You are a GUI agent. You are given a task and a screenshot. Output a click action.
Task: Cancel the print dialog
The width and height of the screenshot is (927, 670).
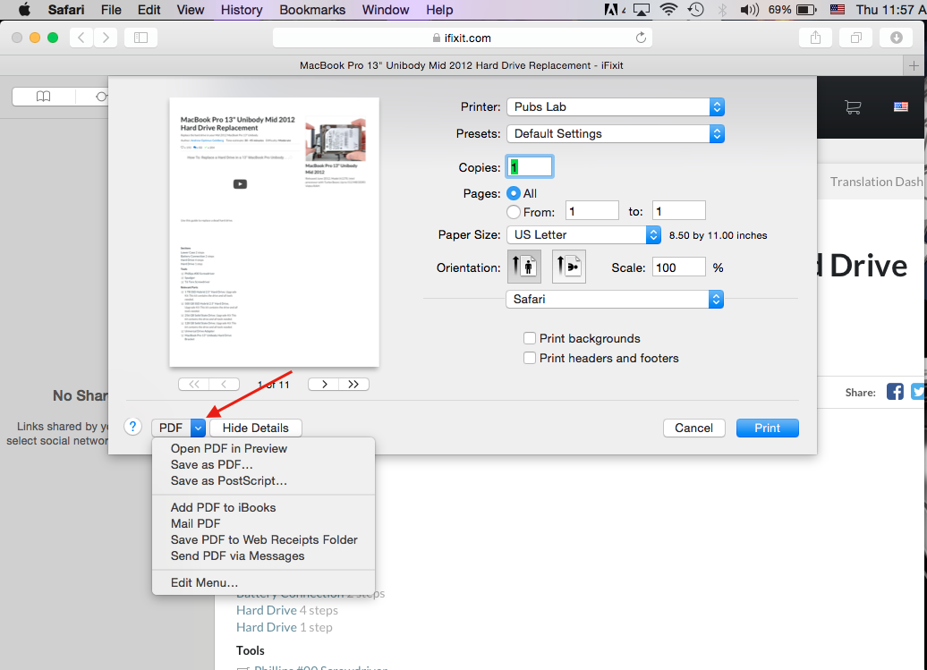[x=694, y=428]
